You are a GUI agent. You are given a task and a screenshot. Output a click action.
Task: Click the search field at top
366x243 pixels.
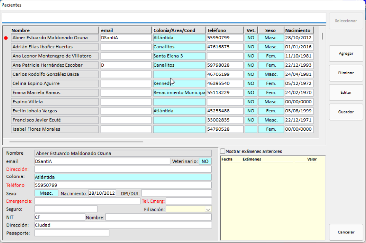(x=164, y=18)
